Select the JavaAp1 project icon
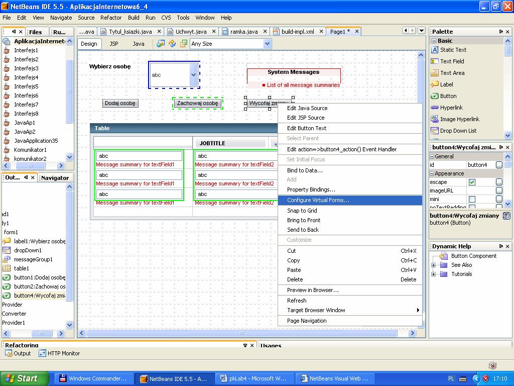Screen dimensions: 514x386 coord(7,123)
